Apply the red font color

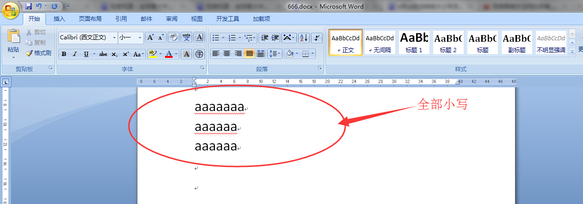pos(169,54)
